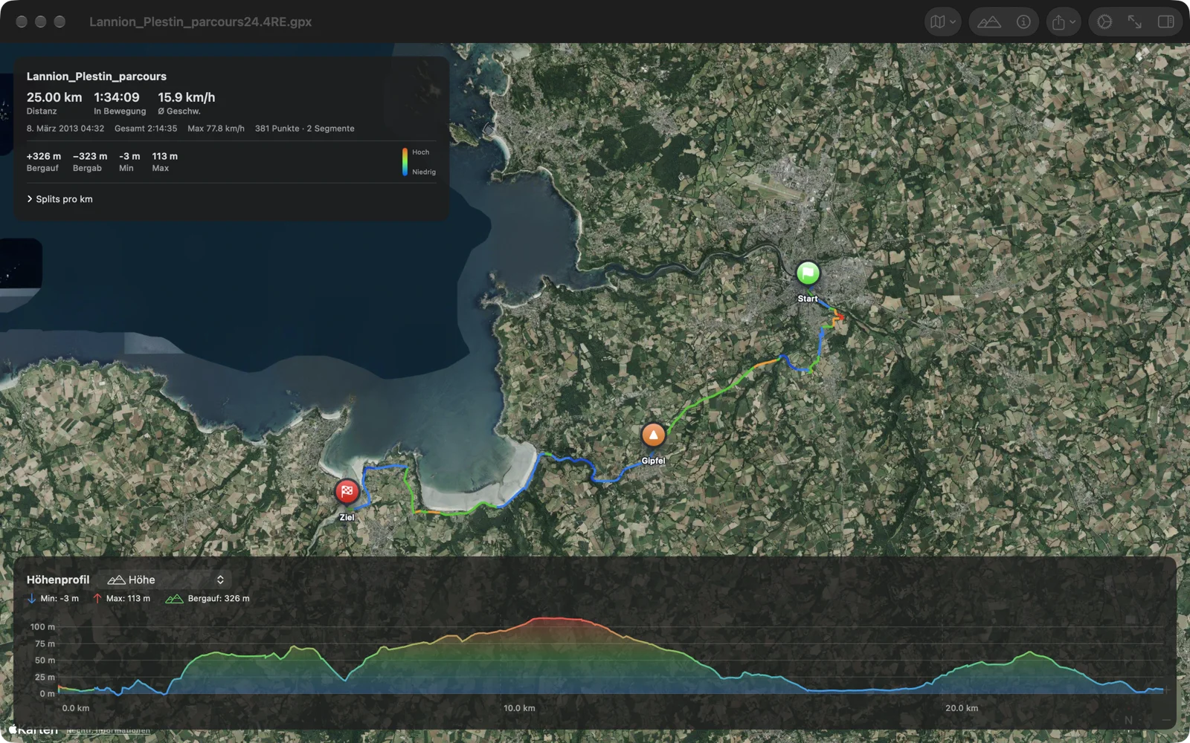
Task: Click the Höhenprofil panel heading
Action: tap(58, 580)
